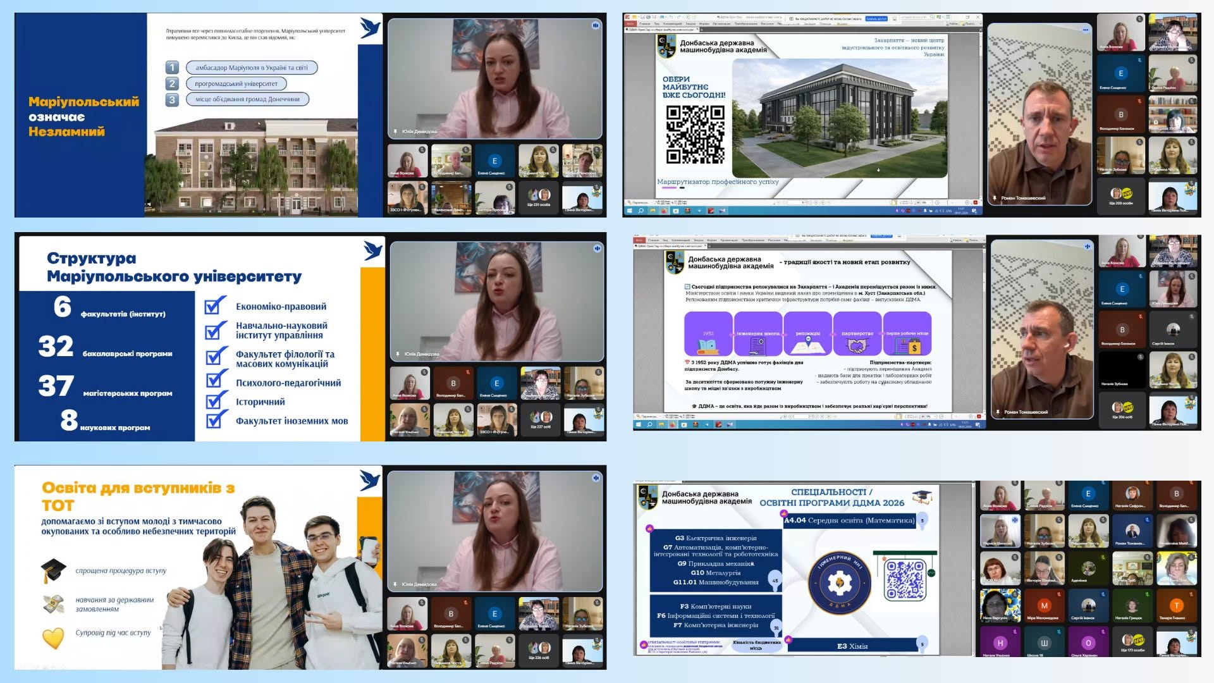Screen dimensions: 1214x683
Task: Open the Windows Start menu under the 'Обери майбутнє' slide
Action: [630, 211]
